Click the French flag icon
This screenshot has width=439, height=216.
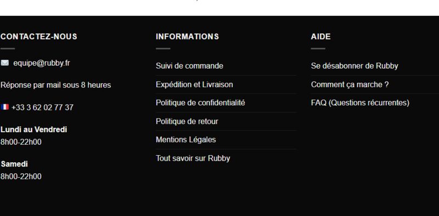(x=5, y=107)
